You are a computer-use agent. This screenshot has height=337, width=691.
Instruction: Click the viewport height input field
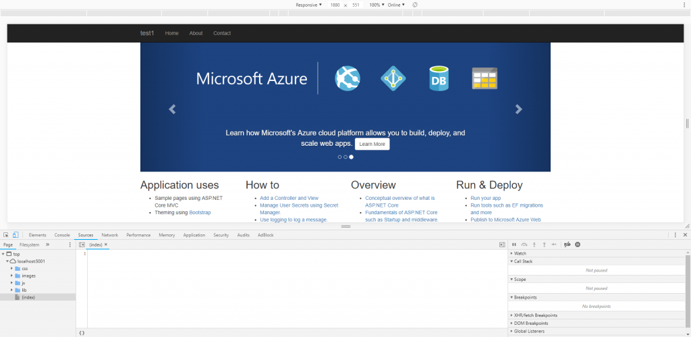tap(356, 5)
